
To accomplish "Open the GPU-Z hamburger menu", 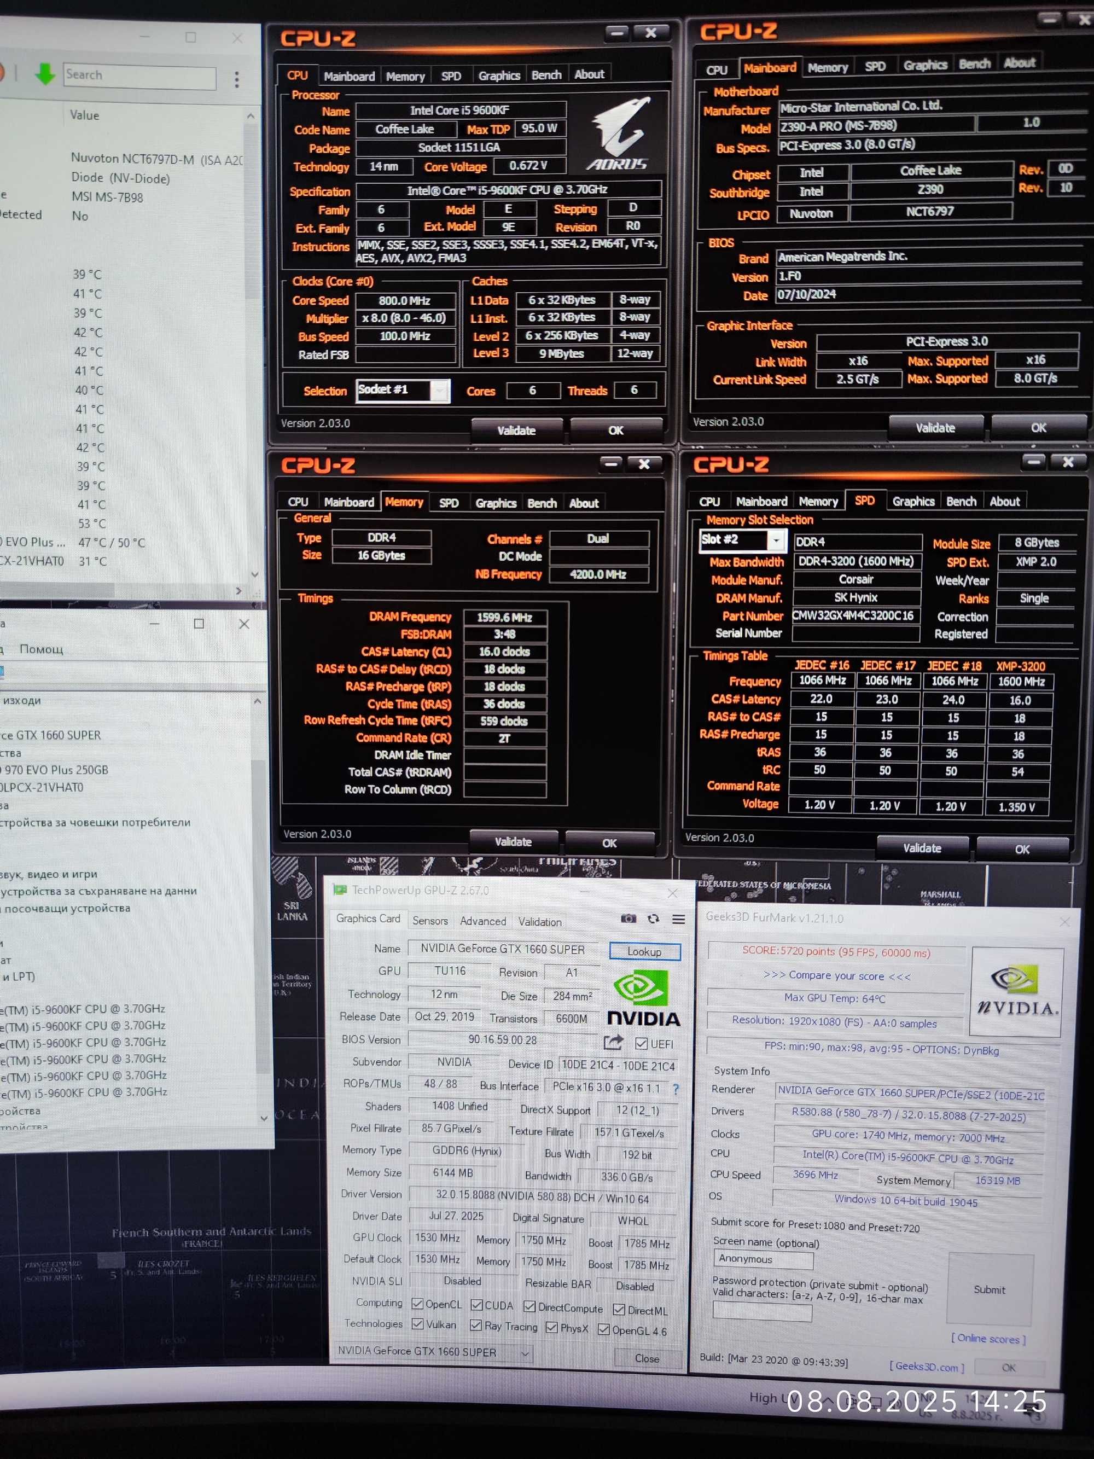I will 678,920.
